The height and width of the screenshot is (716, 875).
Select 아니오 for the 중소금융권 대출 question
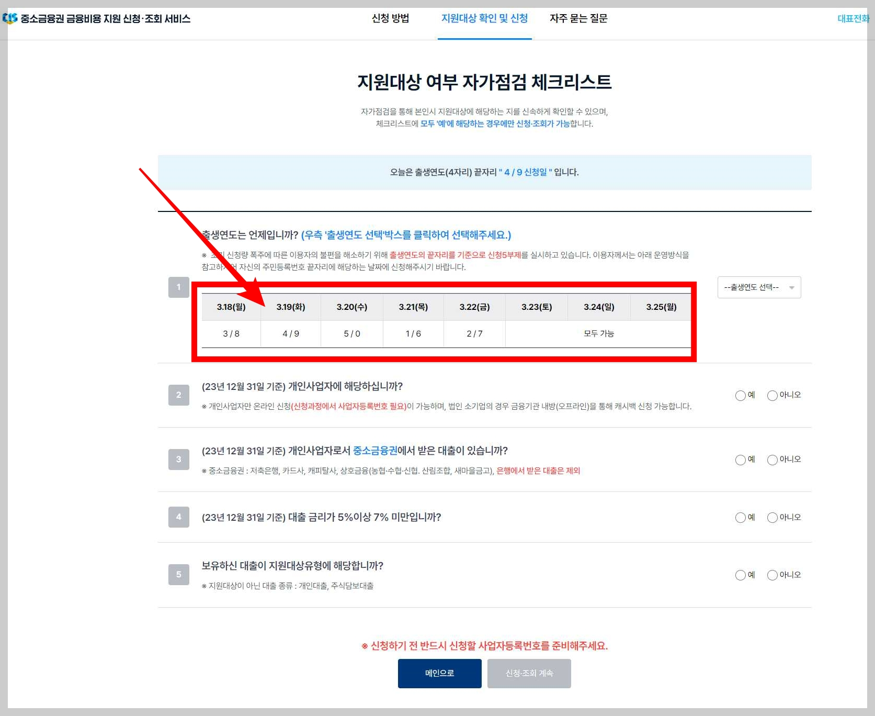pyautogui.click(x=772, y=460)
